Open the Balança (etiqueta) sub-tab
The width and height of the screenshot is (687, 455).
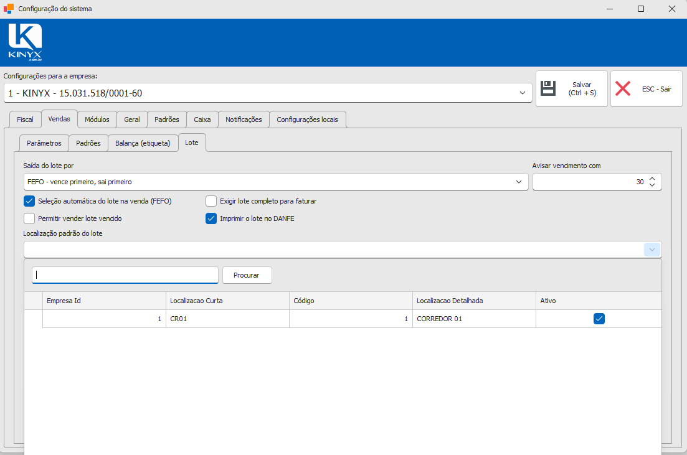click(143, 143)
